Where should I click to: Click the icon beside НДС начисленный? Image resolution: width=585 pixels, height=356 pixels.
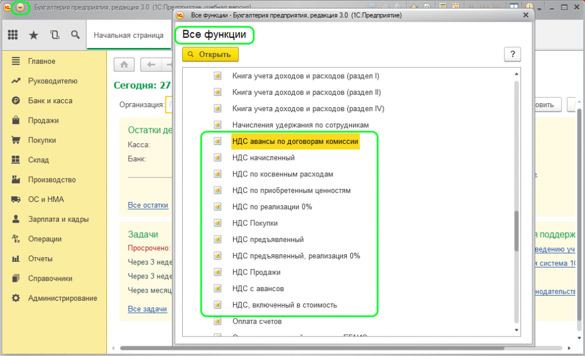click(x=217, y=157)
